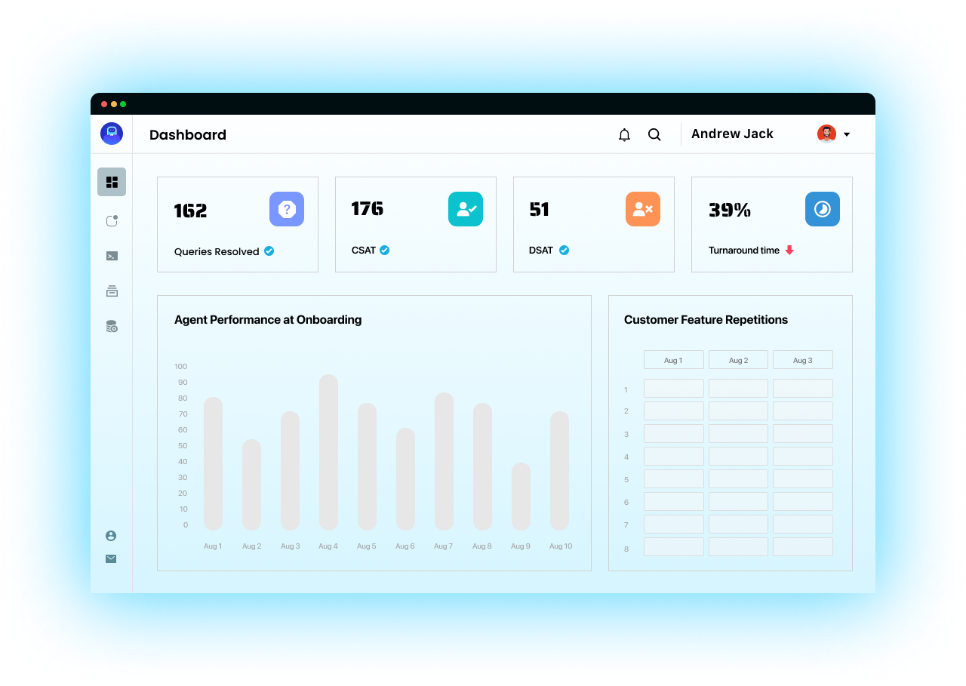View the user profile icon in sidebar
This screenshot has height=686, width=966.
tap(111, 535)
